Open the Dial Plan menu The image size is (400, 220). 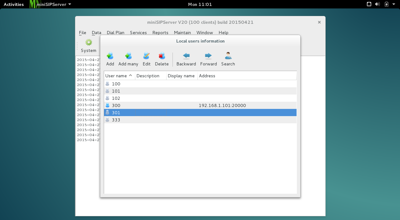[116, 33]
